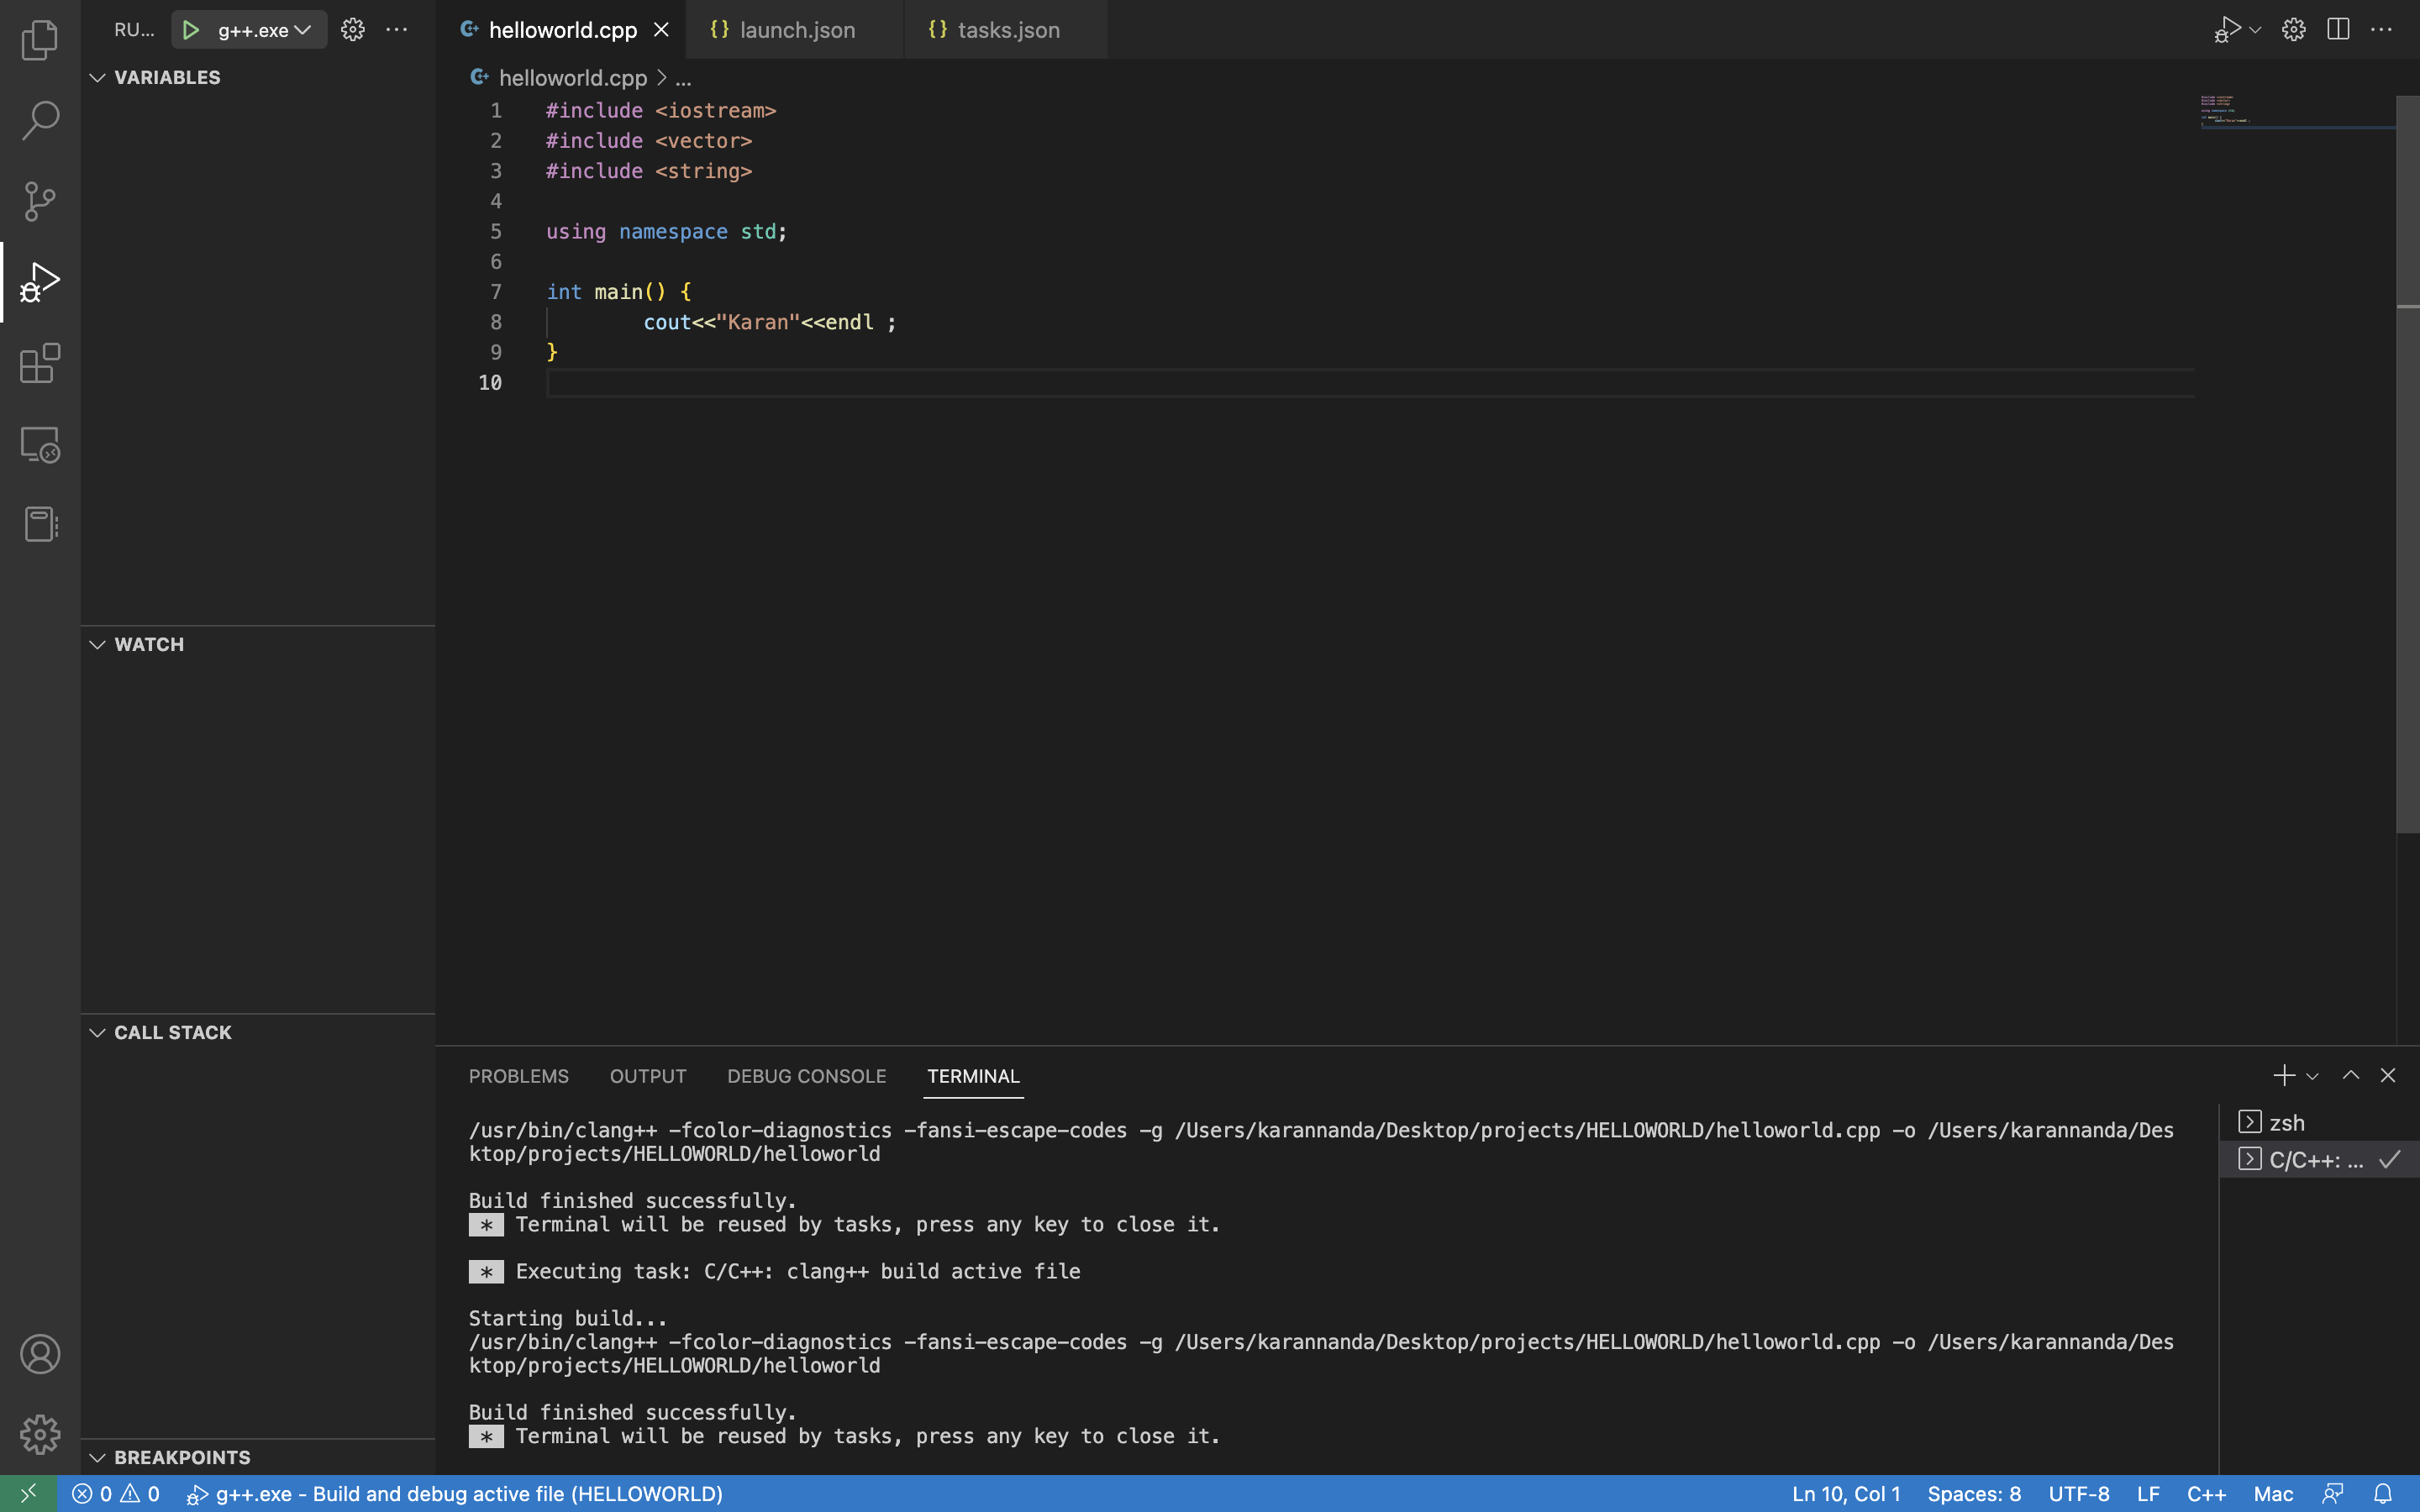Open launch.json via the Run panel gear

[352, 29]
